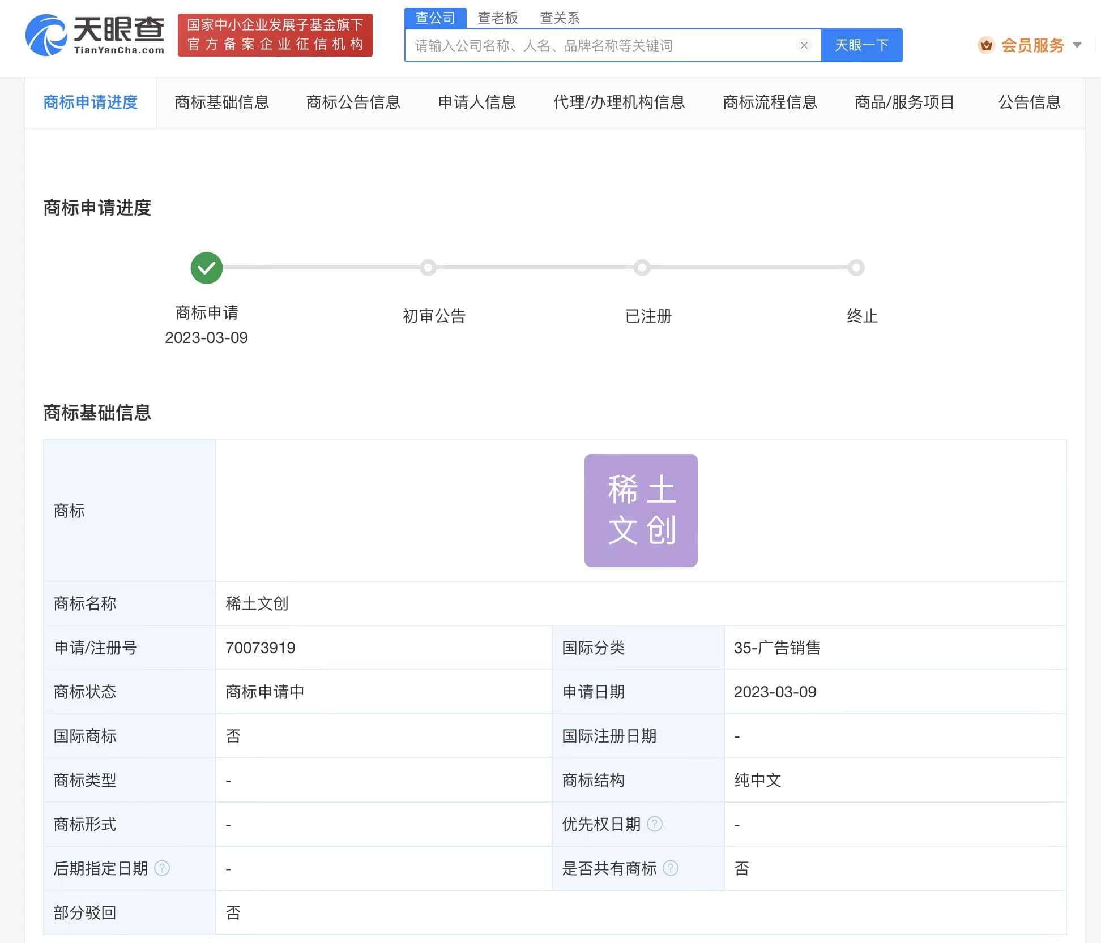The image size is (1101, 943).
Task: Switch to the 查老板 search tab
Action: click(x=497, y=18)
